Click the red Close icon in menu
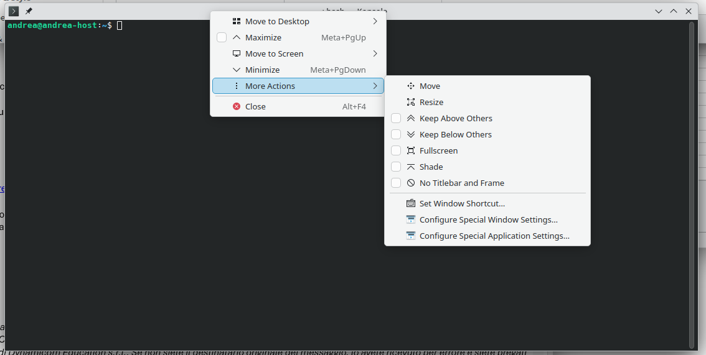The width and height of the screenshot is (706, 355). (237, 106)
